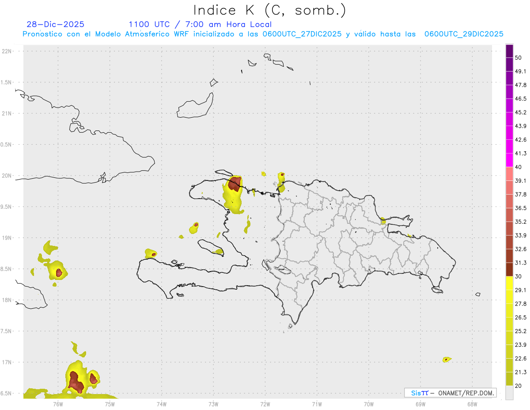Screen dimensions: 530x410
Task: Click the color bar value "29.1"
Action: pos(521,290)
